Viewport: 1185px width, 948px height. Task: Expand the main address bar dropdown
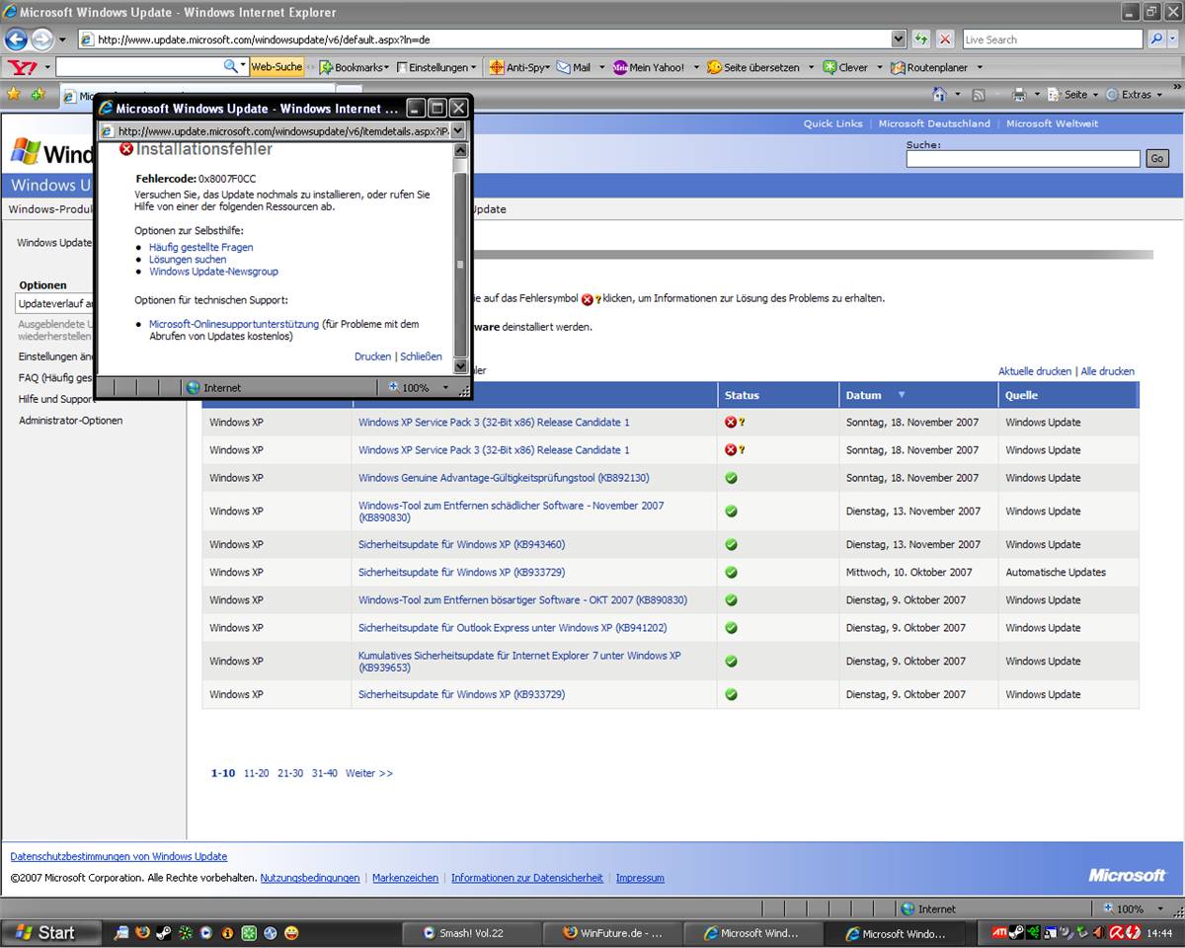pyautogui.click(x=898, y=39)
